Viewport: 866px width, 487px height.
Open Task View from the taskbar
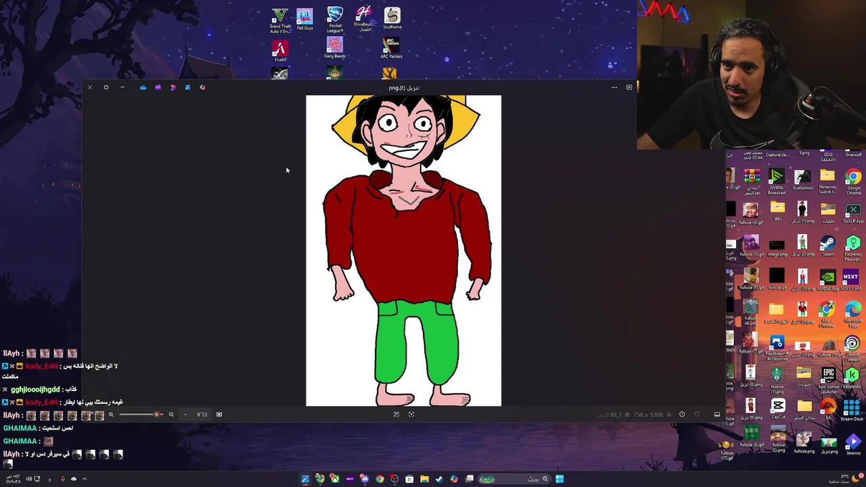pos(469,479)
